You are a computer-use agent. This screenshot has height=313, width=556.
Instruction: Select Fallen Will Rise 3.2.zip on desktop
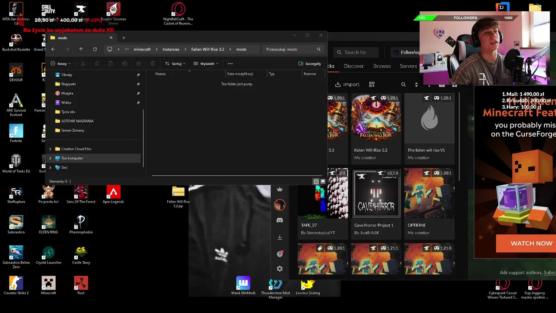point(178,197)
